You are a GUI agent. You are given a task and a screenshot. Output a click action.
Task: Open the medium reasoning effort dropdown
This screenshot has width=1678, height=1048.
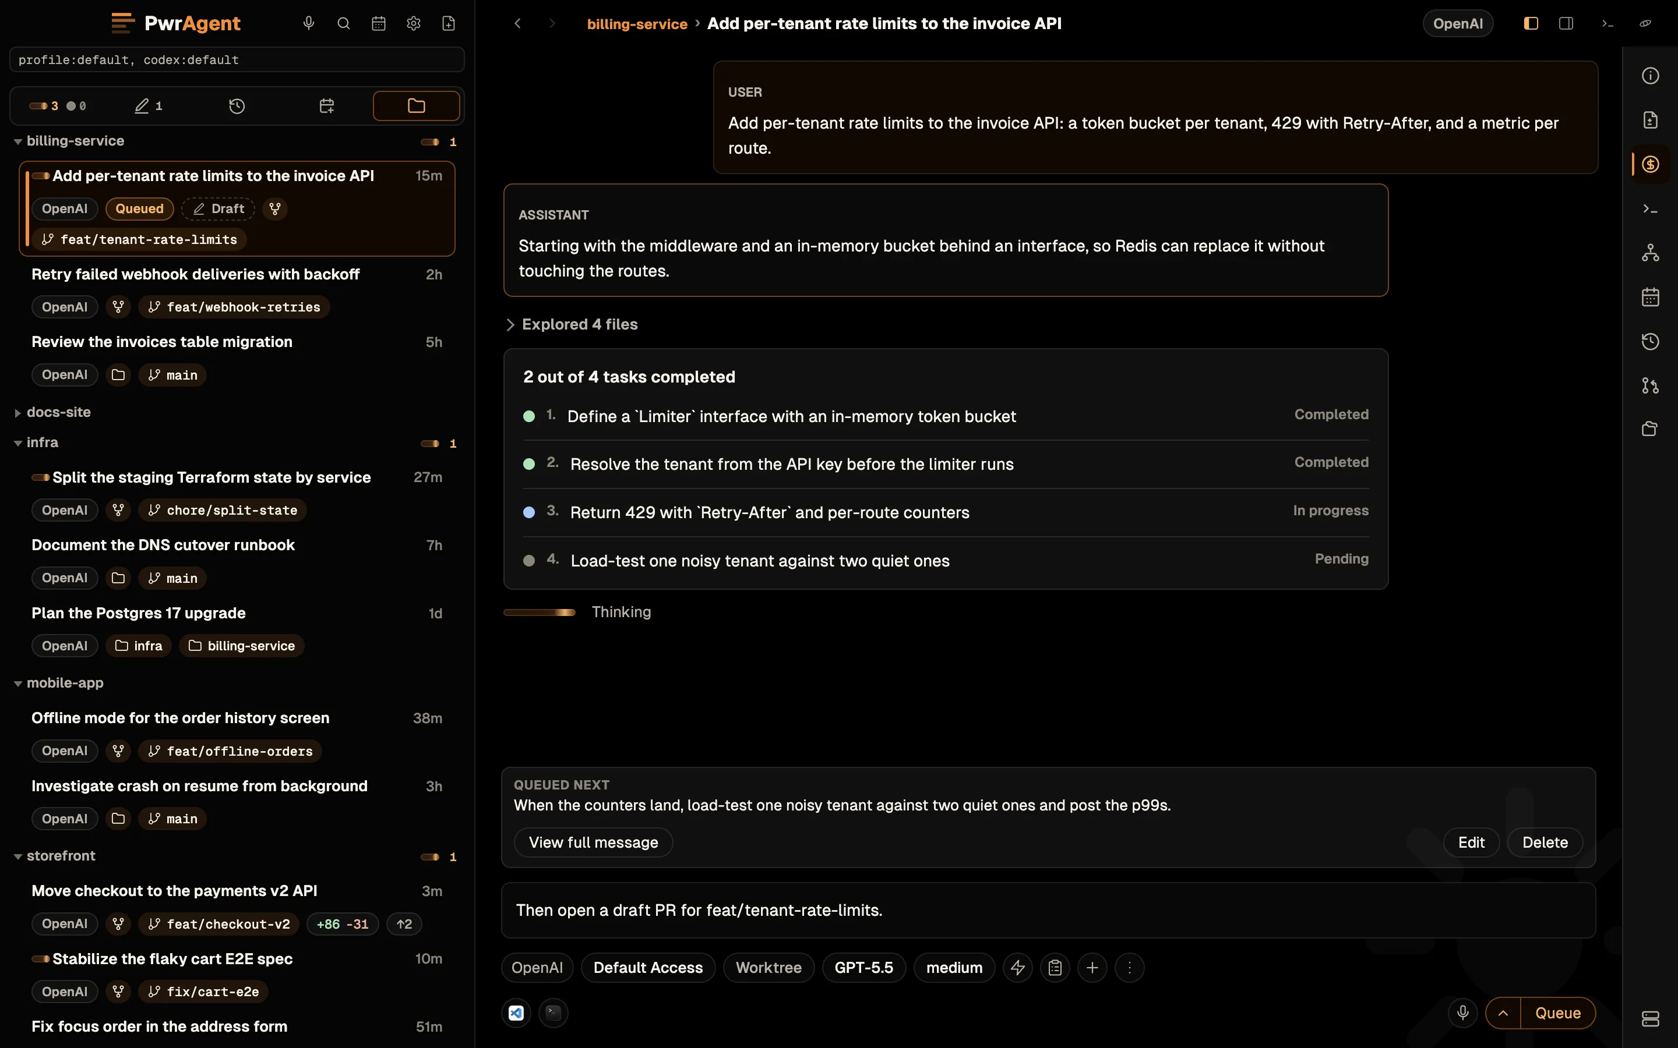click(954, 968)
